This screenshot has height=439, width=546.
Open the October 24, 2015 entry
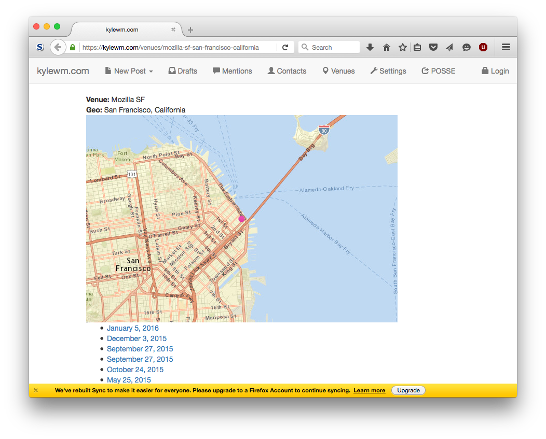pyautogui.click(x=135, y=370)
